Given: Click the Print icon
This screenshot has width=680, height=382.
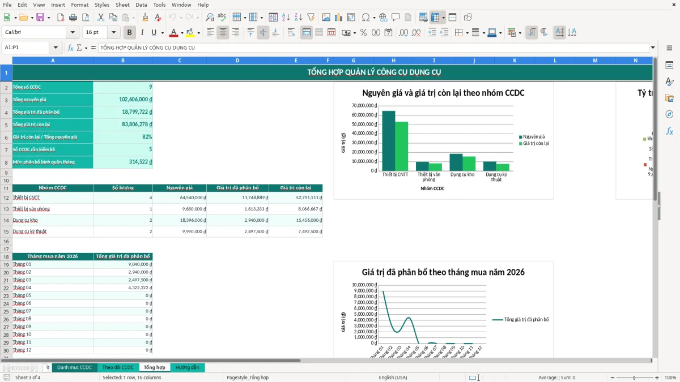Looking at the screenshot, I should pyautogui.click(x=73, y=18).
